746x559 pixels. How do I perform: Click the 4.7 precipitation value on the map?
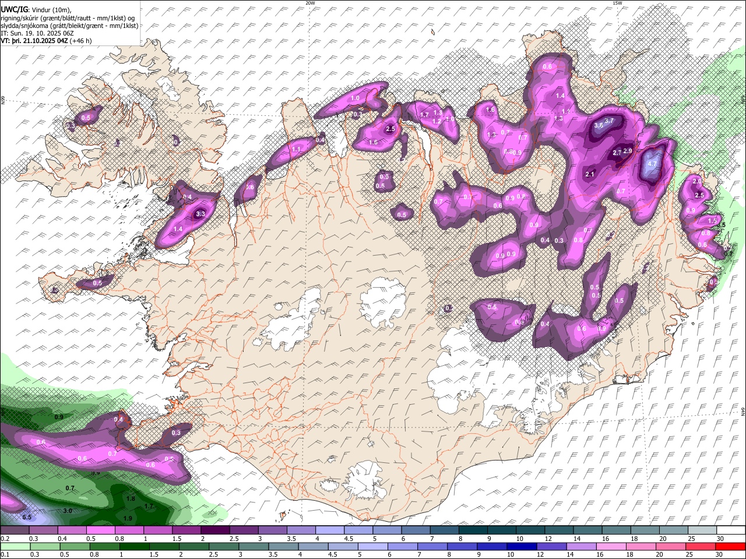click(x=652, y=164)
